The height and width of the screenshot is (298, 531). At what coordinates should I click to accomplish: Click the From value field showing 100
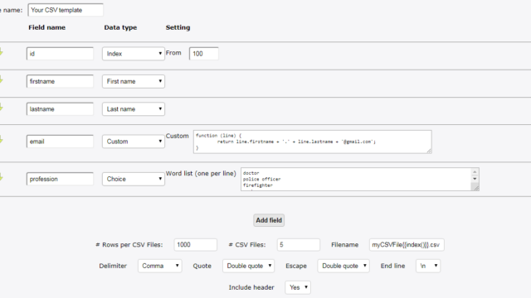point(204,54)
